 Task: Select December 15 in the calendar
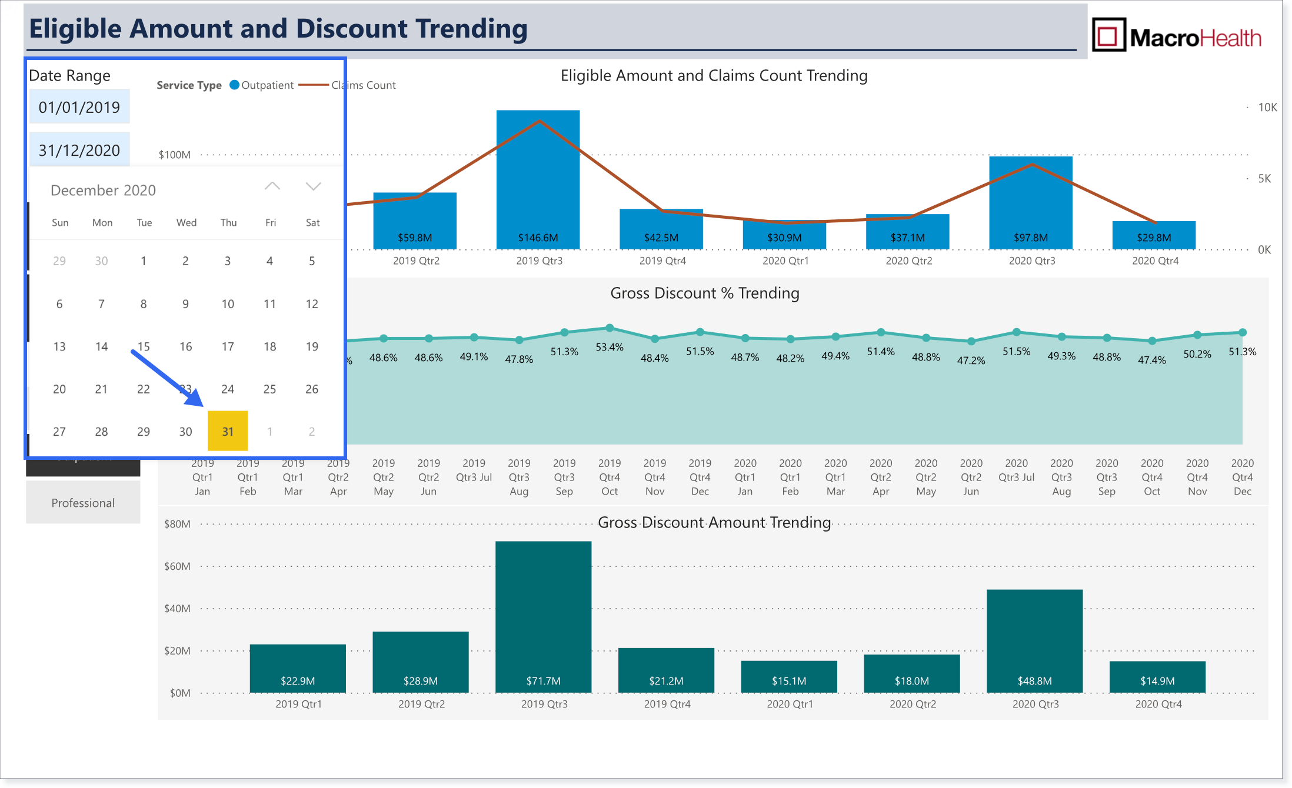[x=144, y=346]
